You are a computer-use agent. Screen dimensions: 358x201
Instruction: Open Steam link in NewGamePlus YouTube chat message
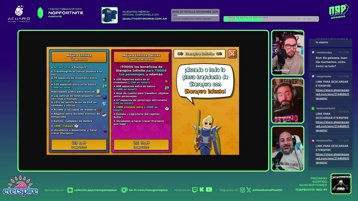332,158
